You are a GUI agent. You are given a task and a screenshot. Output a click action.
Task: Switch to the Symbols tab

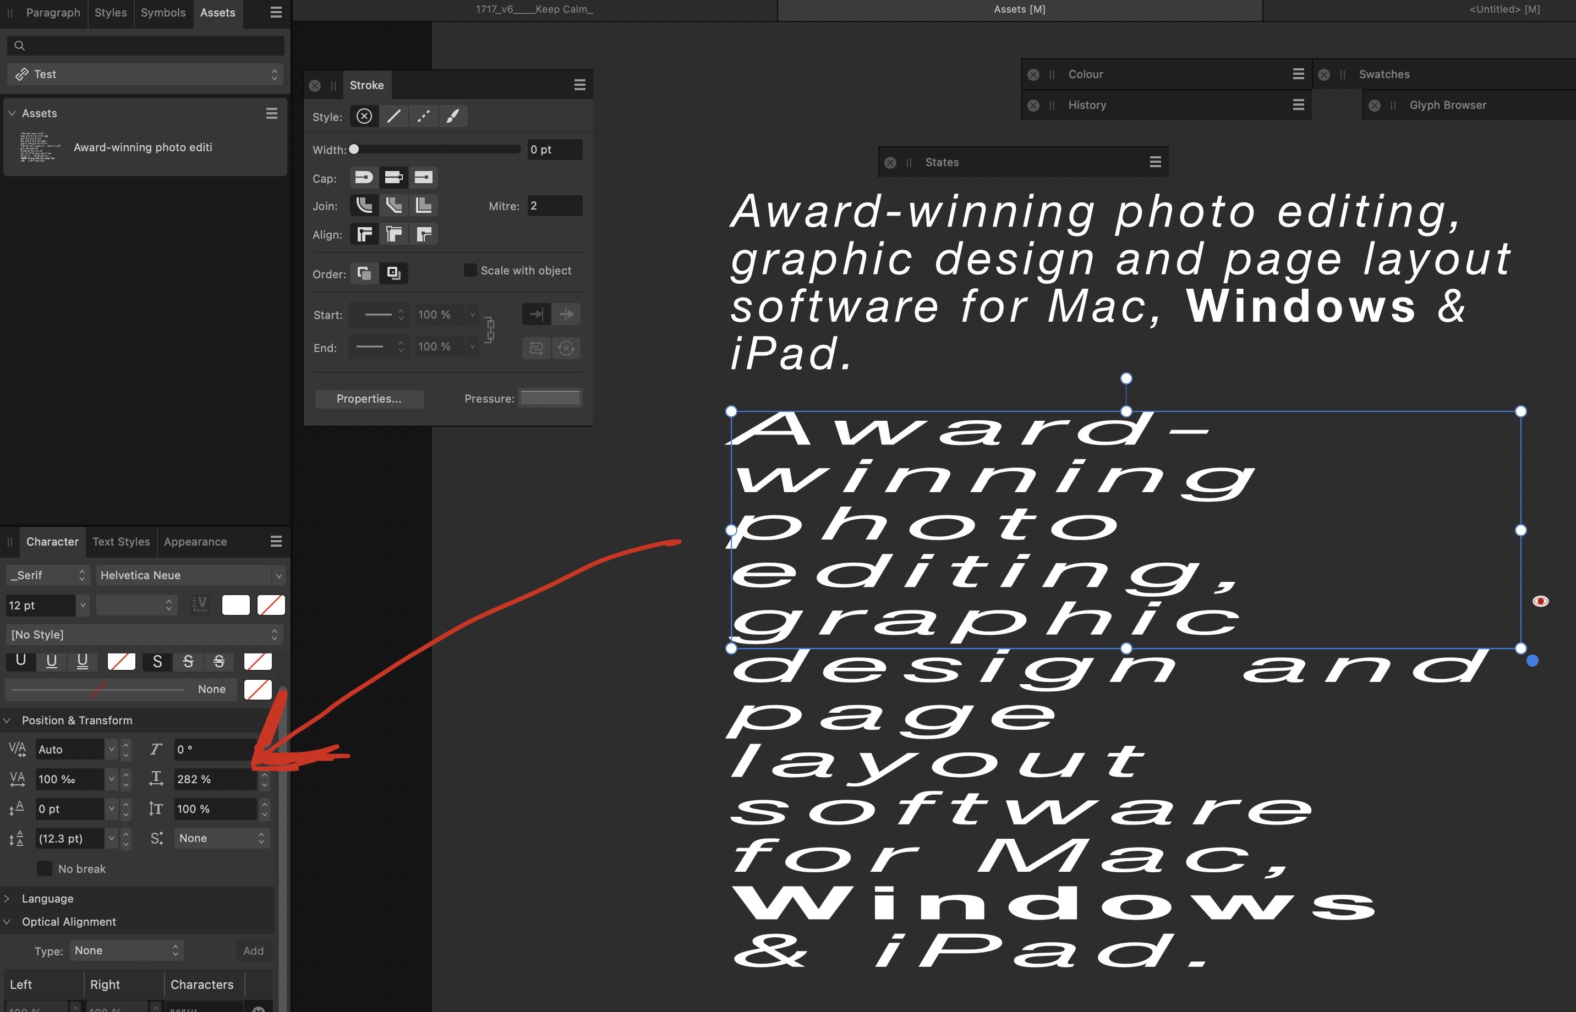tap(163, 13)
